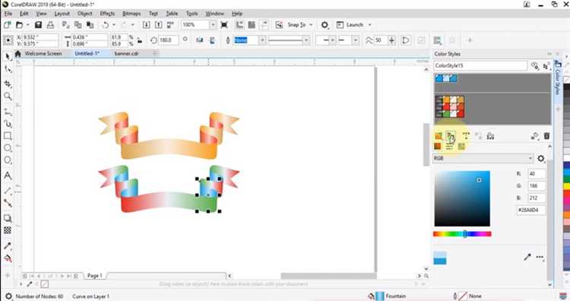Click the trash delete icon in Color Styles
This screenshot has height=301, width=570.
tap(546, 136)
